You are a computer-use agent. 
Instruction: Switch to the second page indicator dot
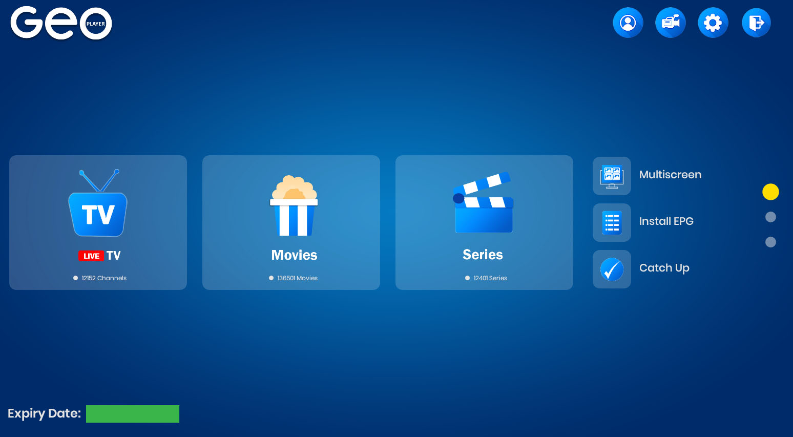click(770, 217)
